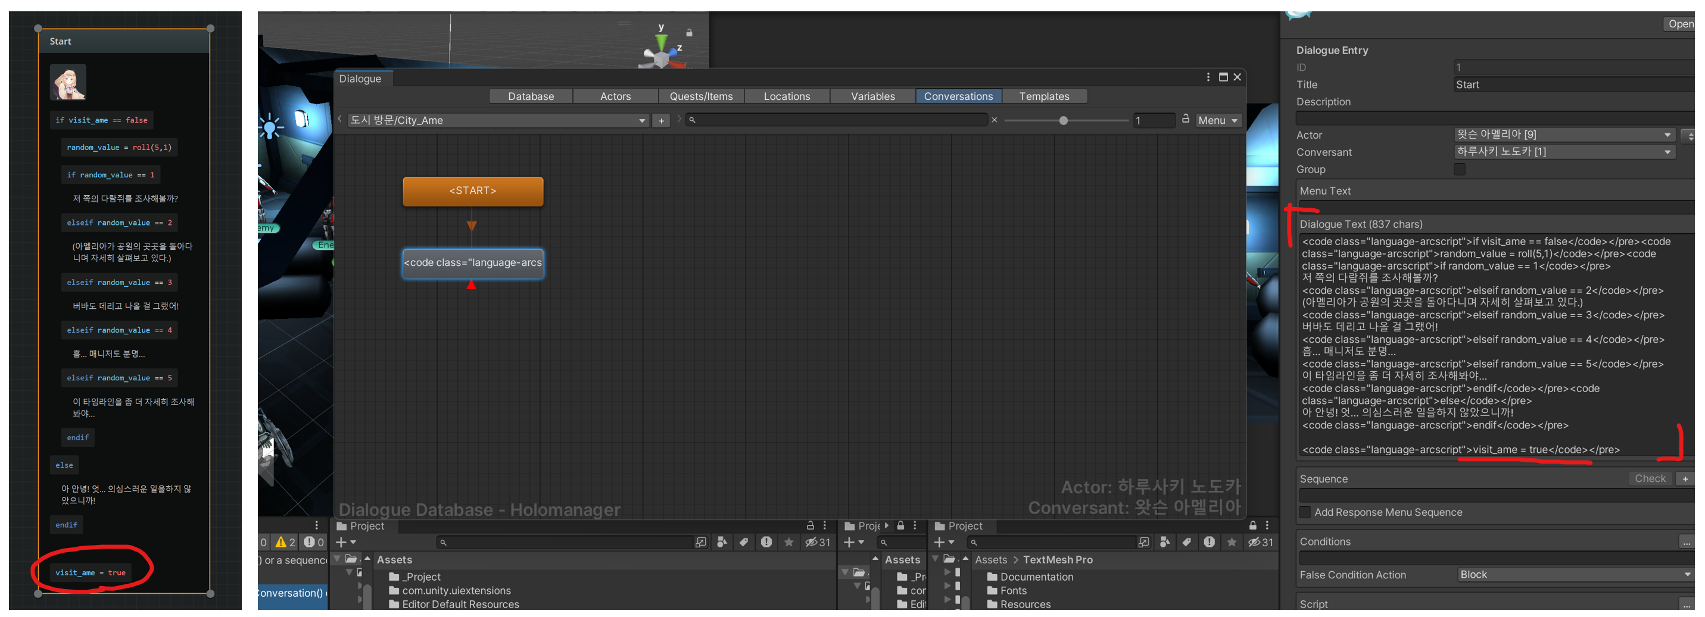Viewport: 1705px width, 617px height.
Task: Switch to the Variables tab
Action: pos(873,96)
